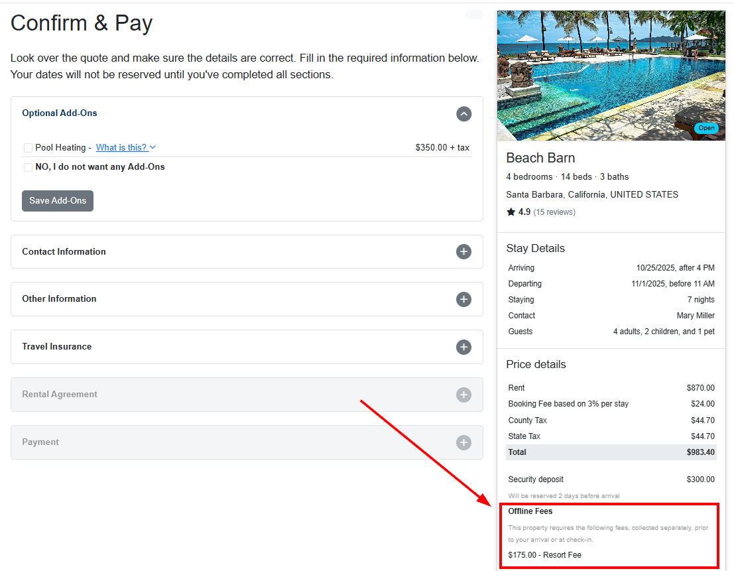Click the Beach Barn pool photo
The image size is (734, 571).
pyautogui.click(x=611, y=75)
